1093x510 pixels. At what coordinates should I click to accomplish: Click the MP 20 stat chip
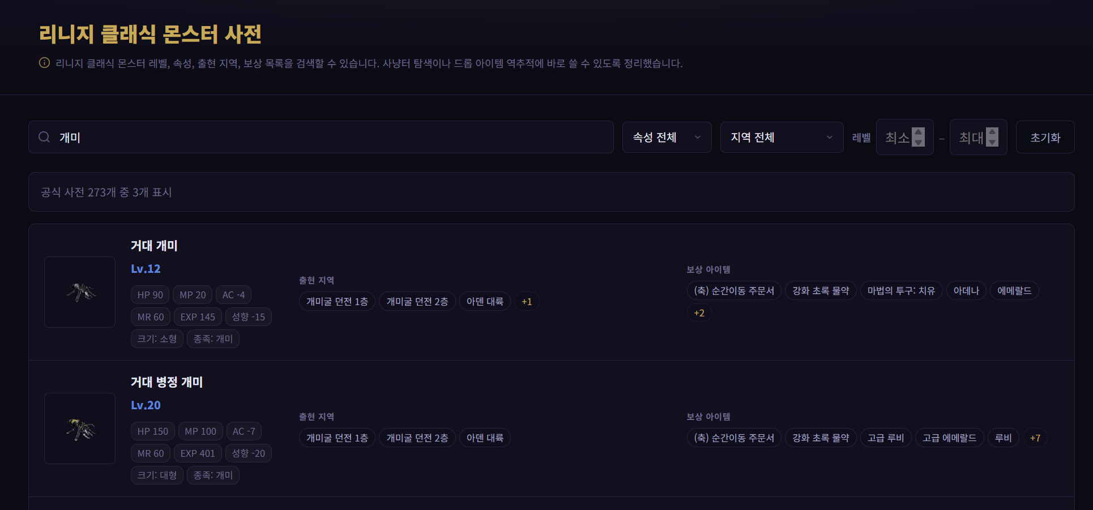pyautogui.click(x=193, y=295)
